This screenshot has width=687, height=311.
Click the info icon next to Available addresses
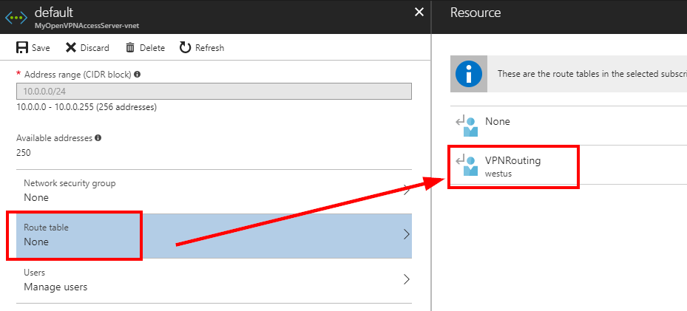click(98, 138)
